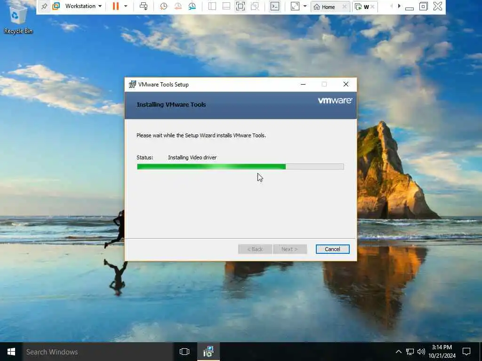Click the stretch guest display icon
Image resolution: width=482 pixels, height=361 pixels.
295,6
